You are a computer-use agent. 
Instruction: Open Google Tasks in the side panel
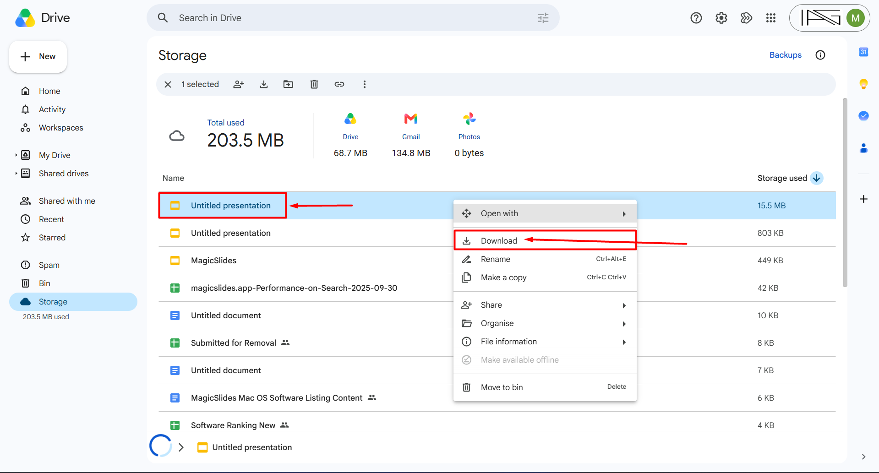(863, 116)
